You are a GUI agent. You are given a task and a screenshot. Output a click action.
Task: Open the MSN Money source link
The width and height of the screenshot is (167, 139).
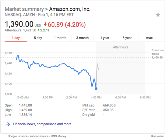pyautogui.click(x=58, y=136)
